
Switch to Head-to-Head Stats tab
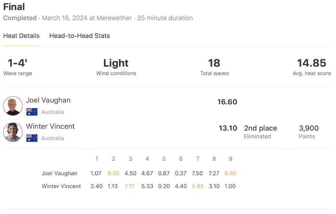[80, 36]
